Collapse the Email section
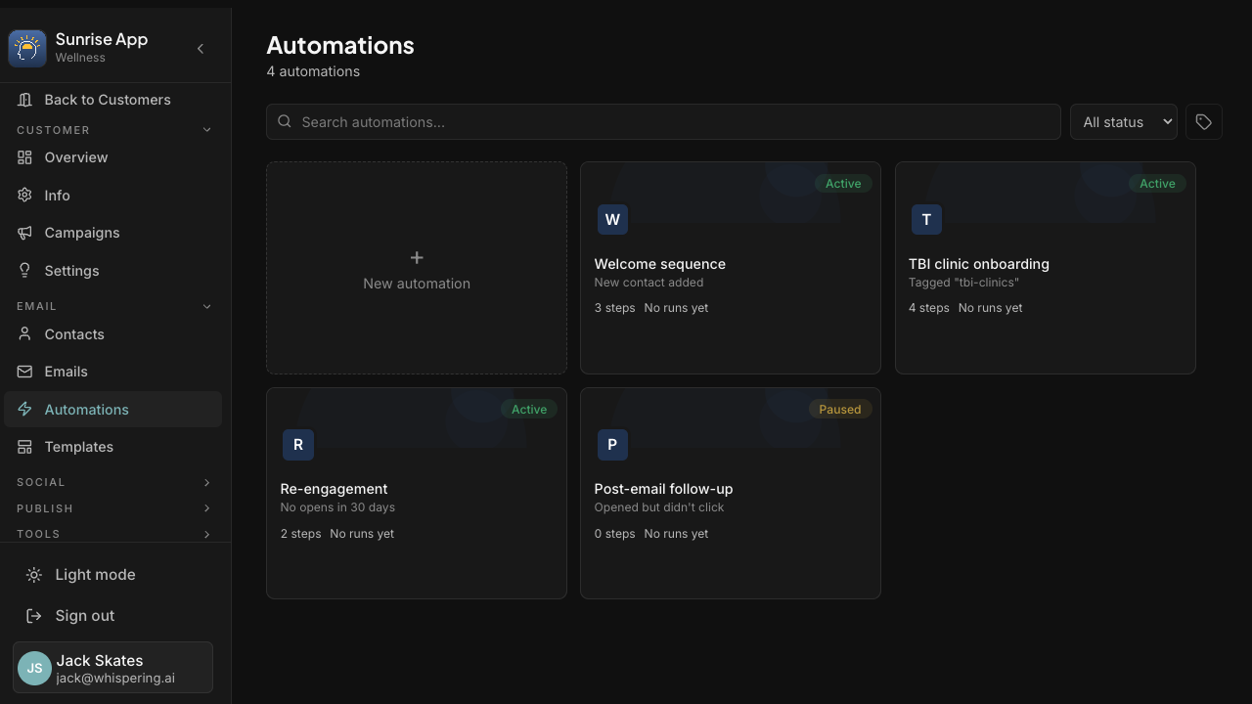The width and height of the screenshot is (1252, 704). pyautogui.click(x=113, y=306)
